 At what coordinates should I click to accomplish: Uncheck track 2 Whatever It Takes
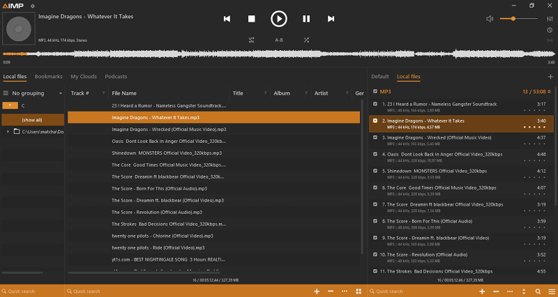point(375,121)
